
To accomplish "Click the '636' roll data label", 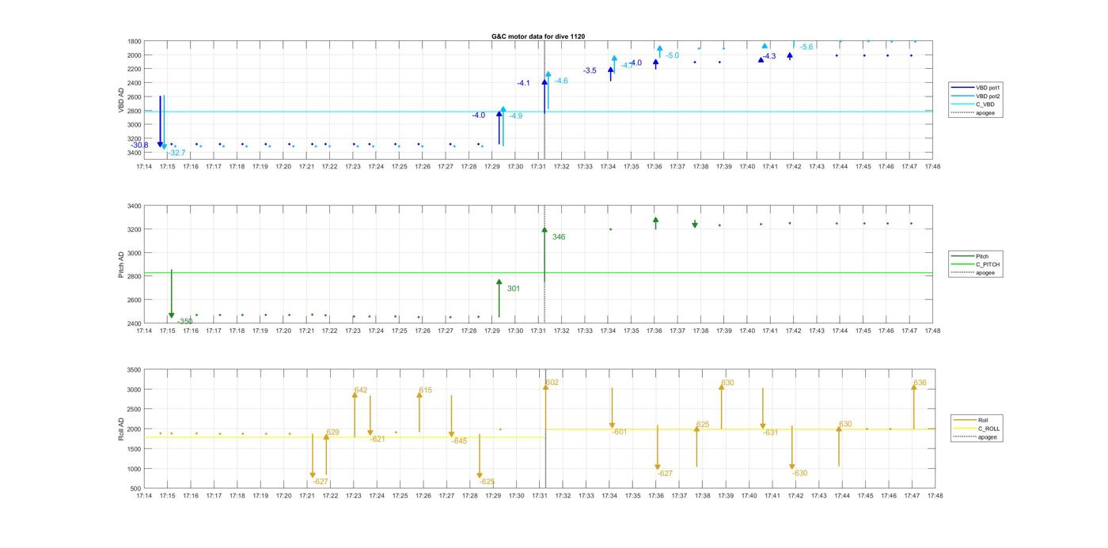I will 920,383.
